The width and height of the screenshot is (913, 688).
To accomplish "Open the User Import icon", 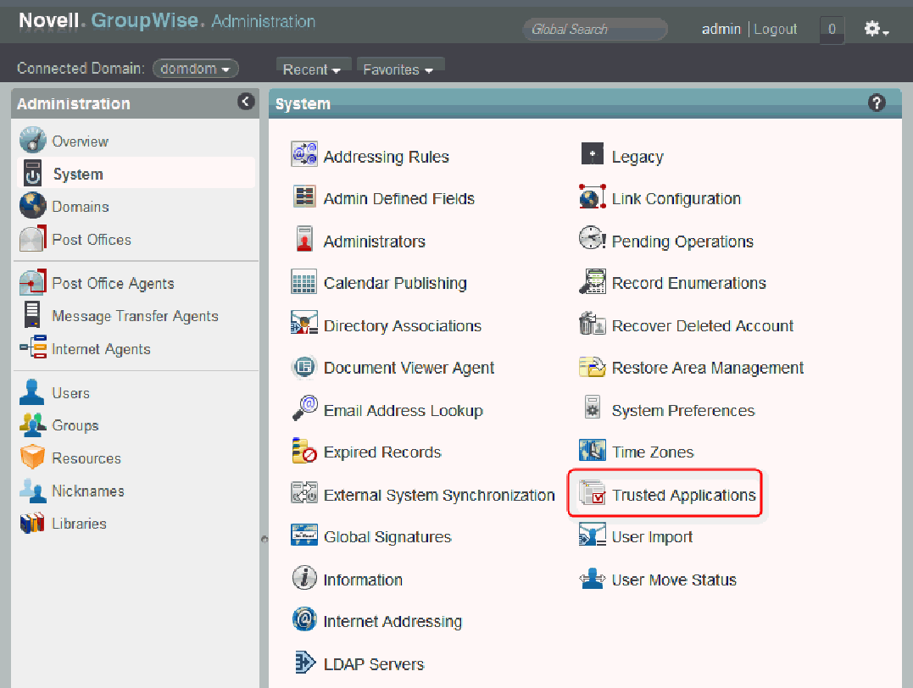I will pos(593,535).
